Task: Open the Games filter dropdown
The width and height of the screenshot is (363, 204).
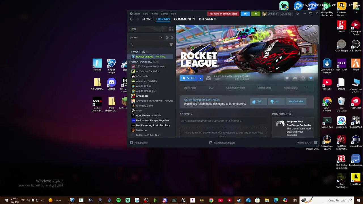Action: click(146, 37)
